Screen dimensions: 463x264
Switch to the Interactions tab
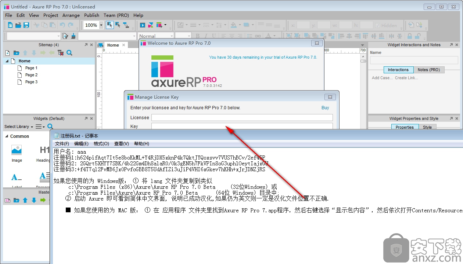coord(398,70)
